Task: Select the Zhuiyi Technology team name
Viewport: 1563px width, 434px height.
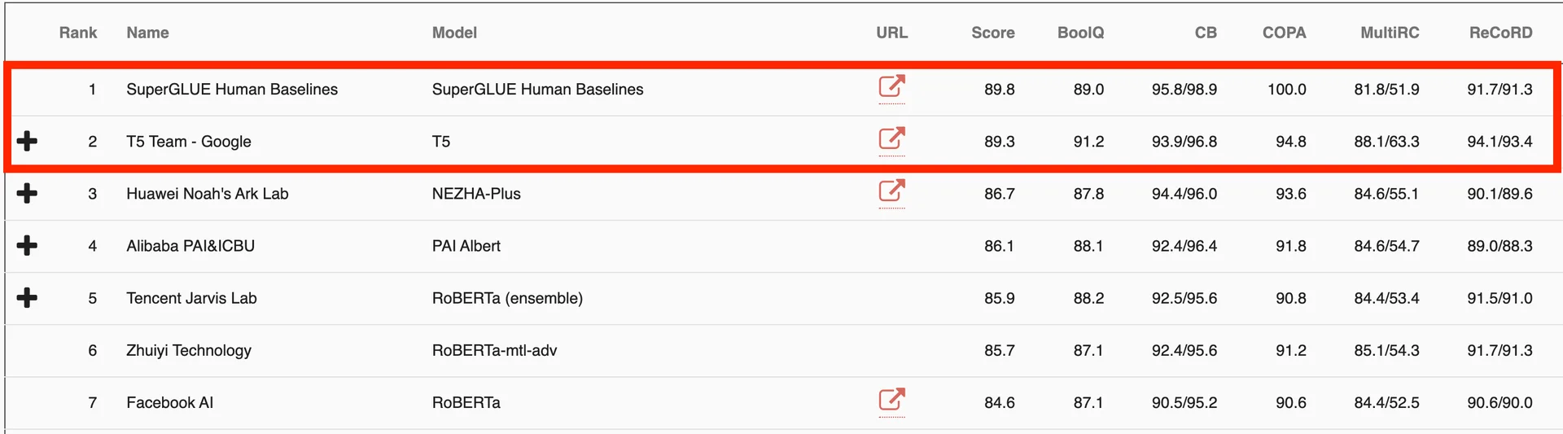Action: click(189, 350)
